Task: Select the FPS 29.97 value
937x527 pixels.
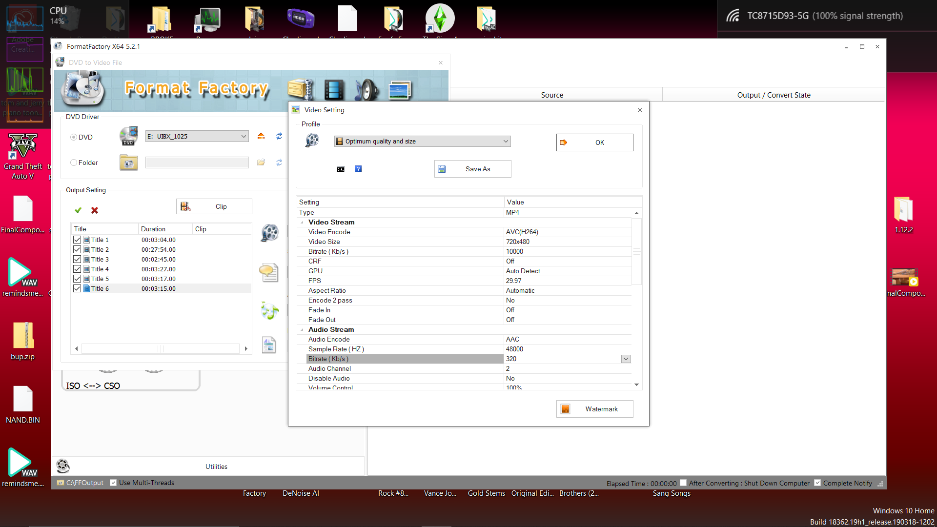Action: pyautogui.click(x=568, y=281)
